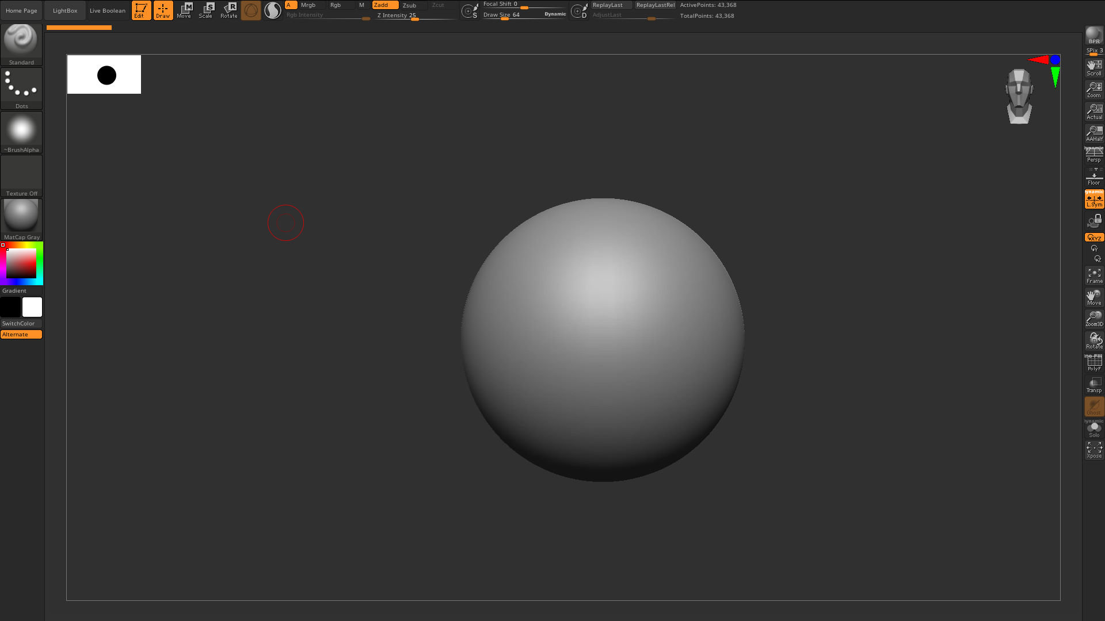Select the Scale tool
Viewport: 1105px width, 621px height.
coord(206,10)
